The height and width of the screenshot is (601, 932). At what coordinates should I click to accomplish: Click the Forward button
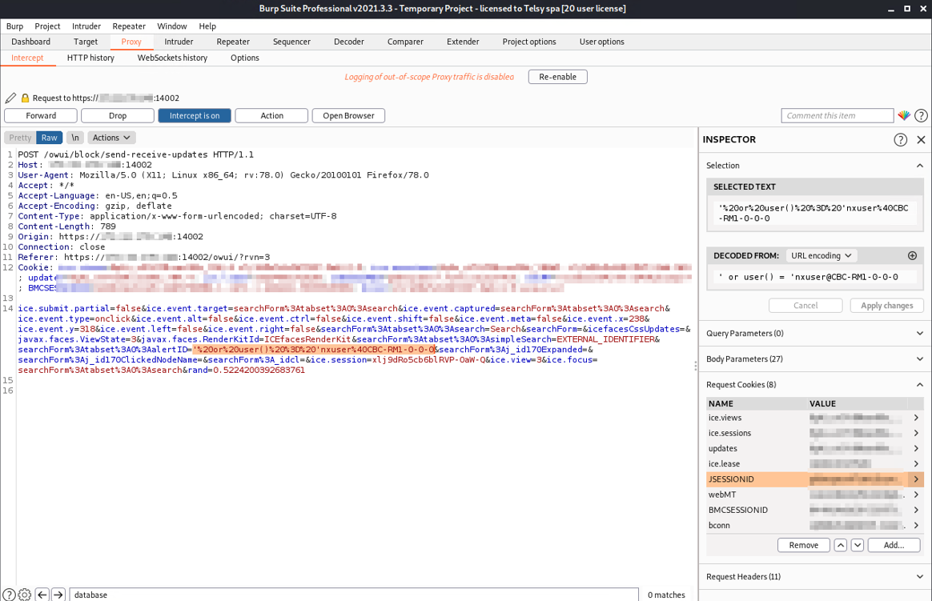coord(41,116)
